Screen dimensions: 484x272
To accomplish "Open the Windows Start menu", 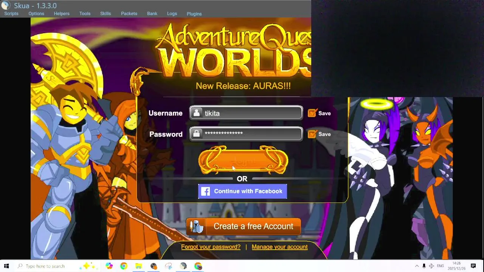I will point(6,266).
